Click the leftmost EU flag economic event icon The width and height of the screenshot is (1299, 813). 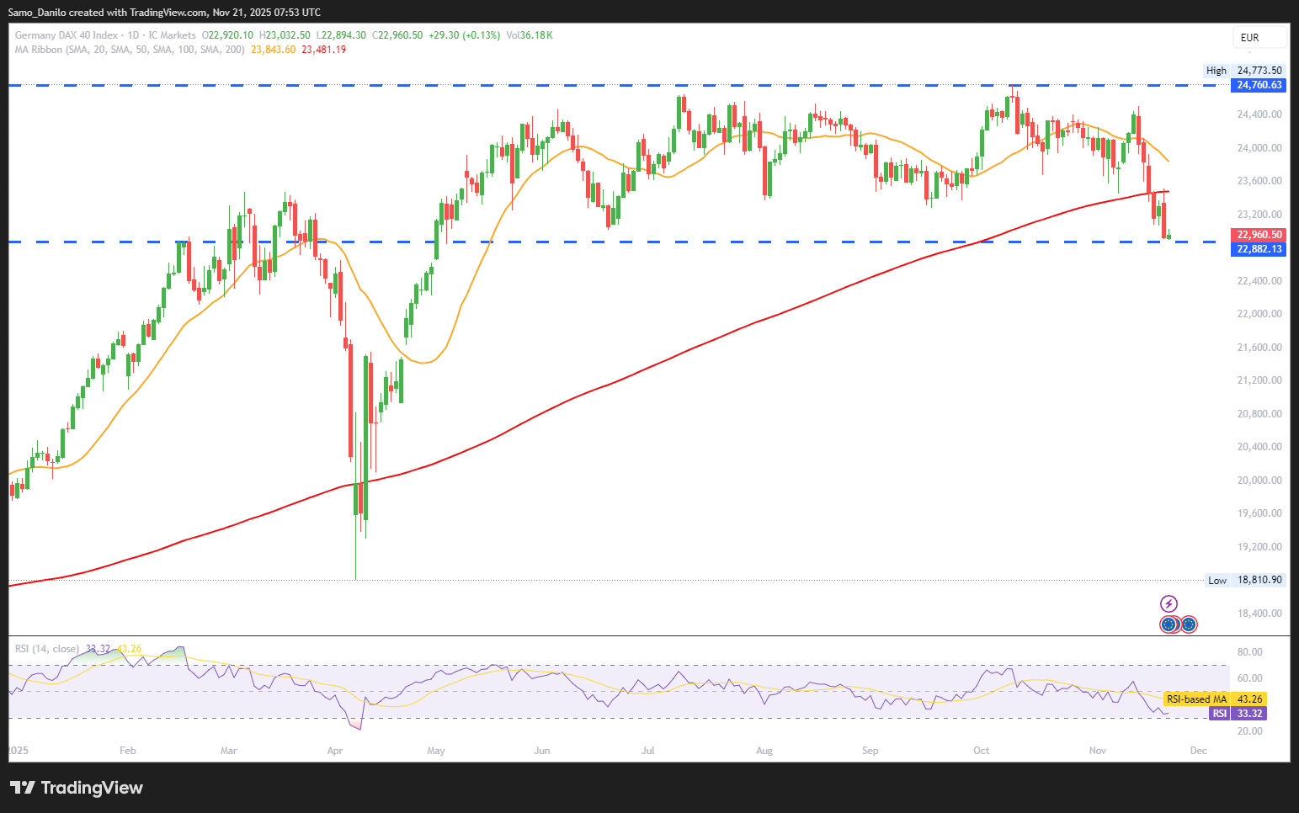[x=1169, y=624]
